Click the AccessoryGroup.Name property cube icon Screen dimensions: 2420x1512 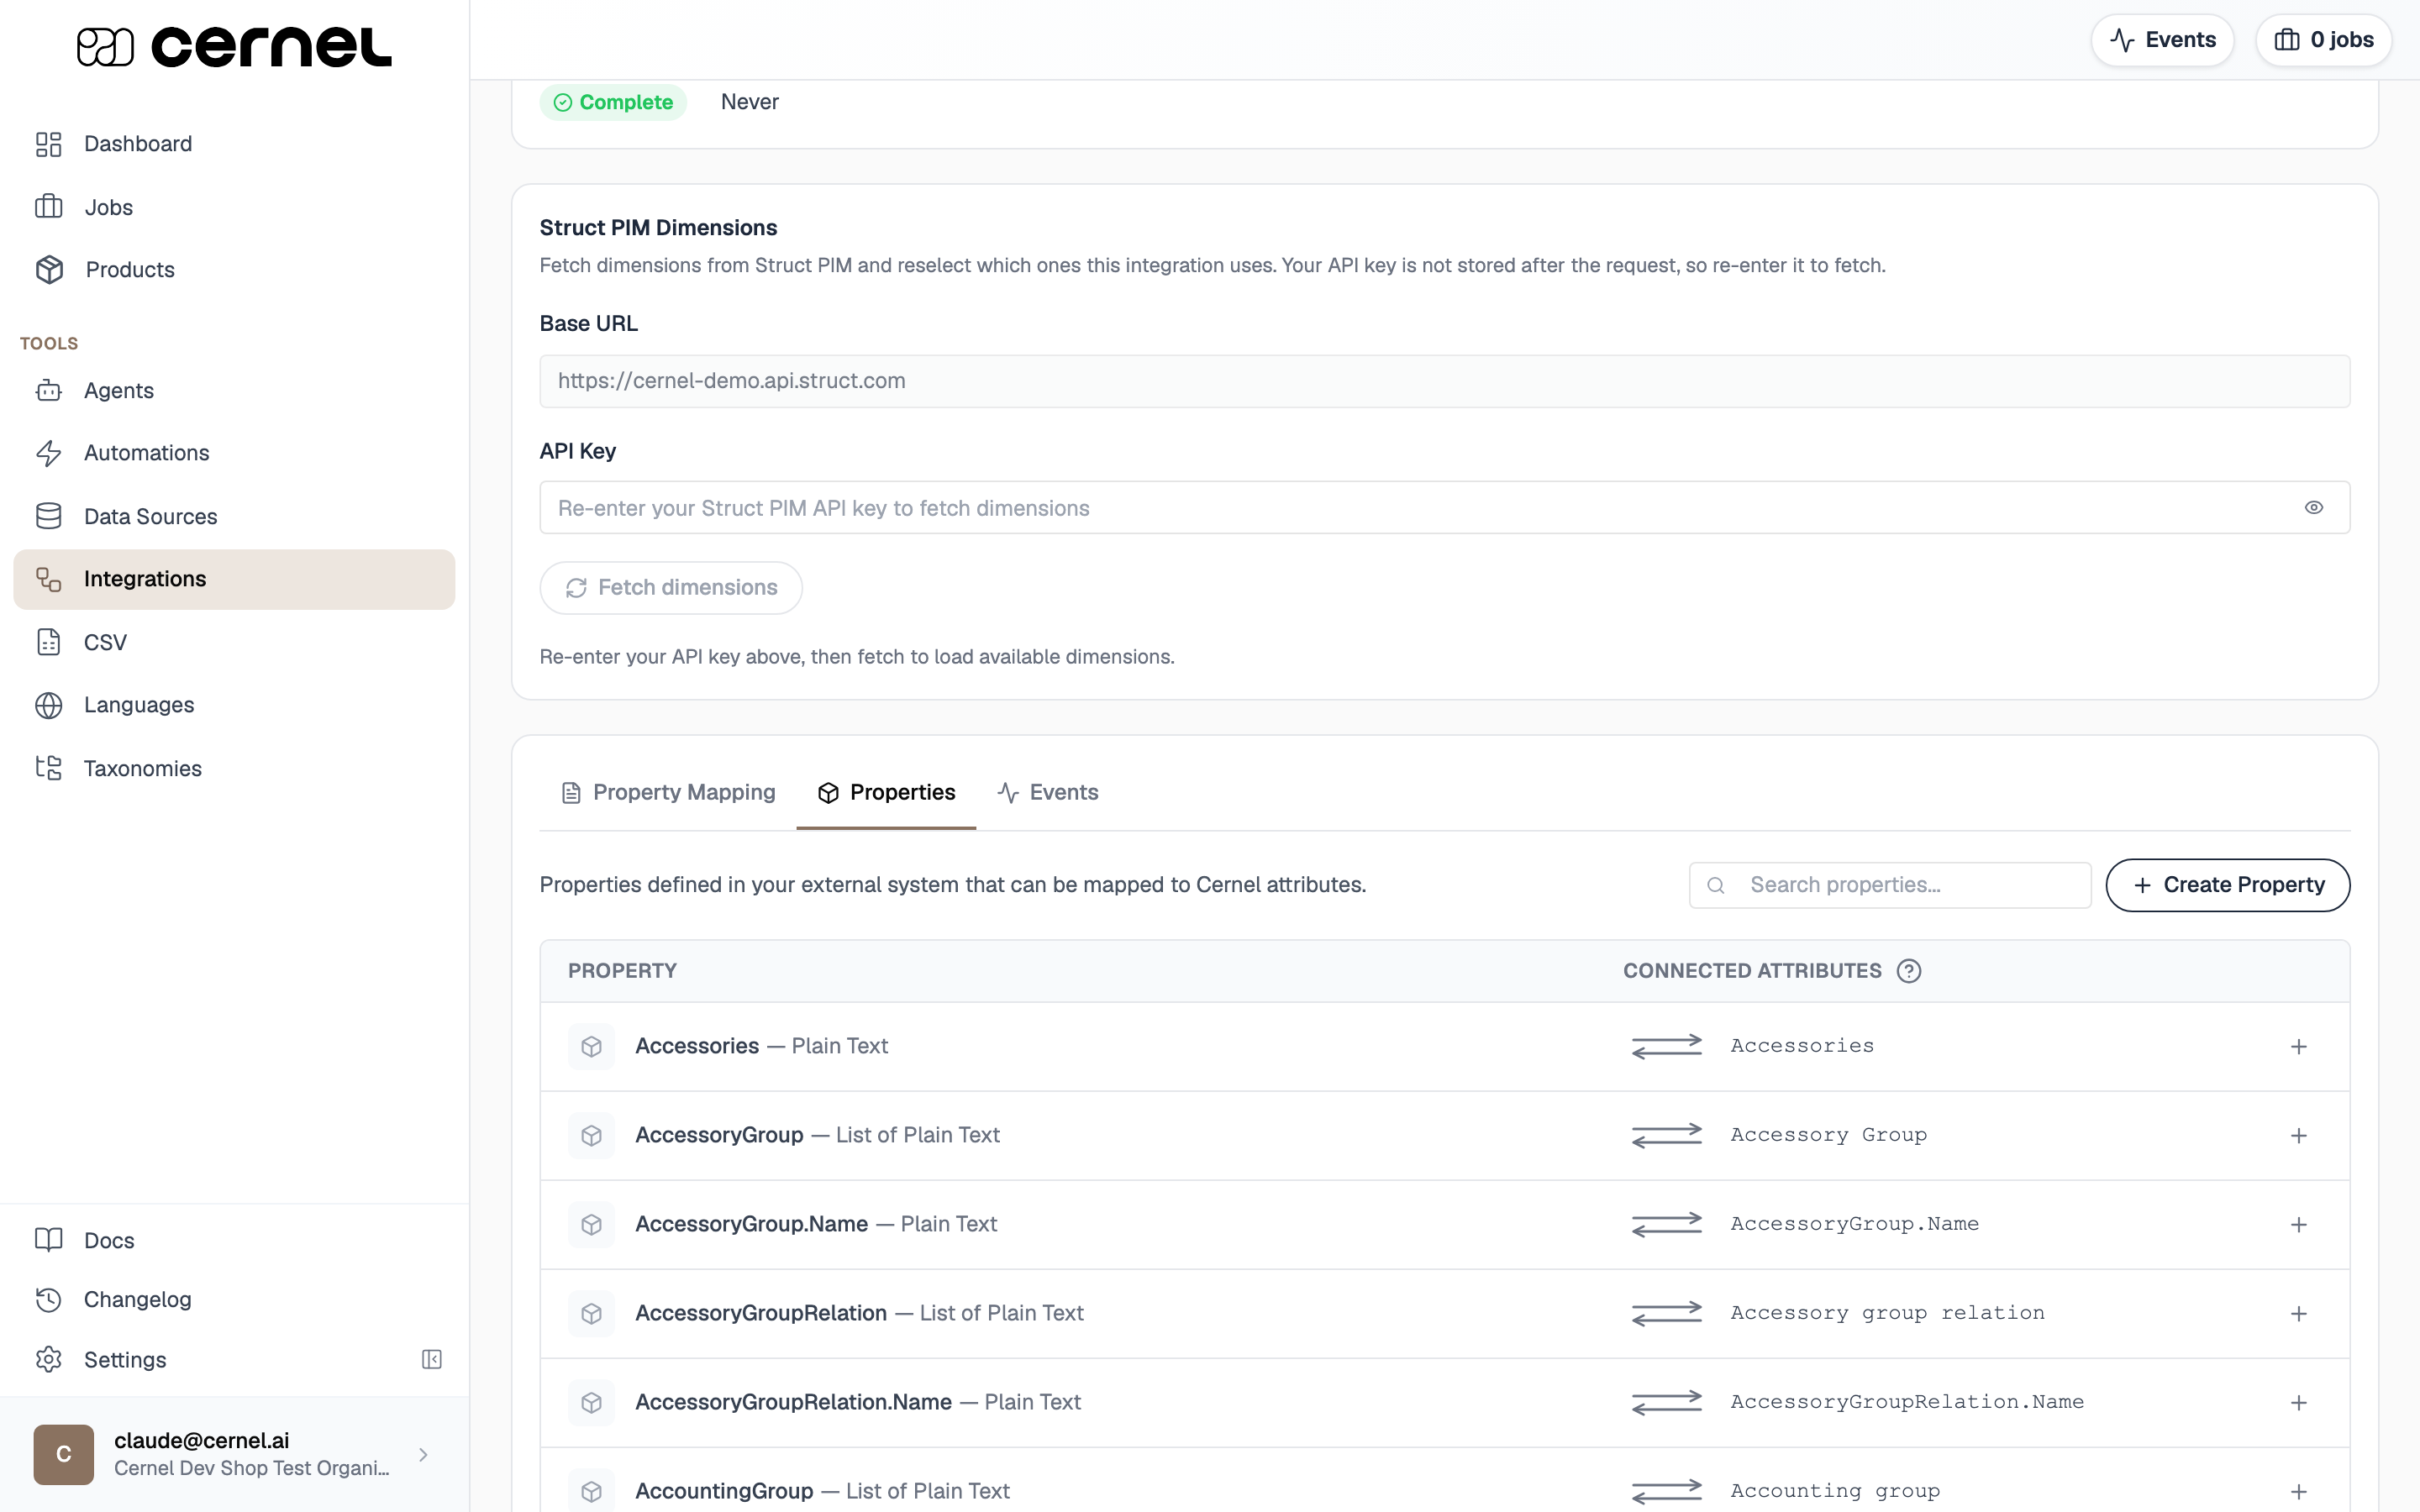click(x=591, y=1224)
